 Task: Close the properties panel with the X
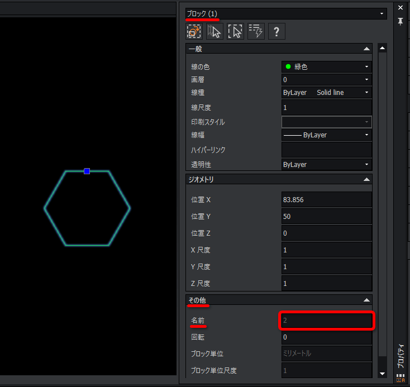point(401,8)
